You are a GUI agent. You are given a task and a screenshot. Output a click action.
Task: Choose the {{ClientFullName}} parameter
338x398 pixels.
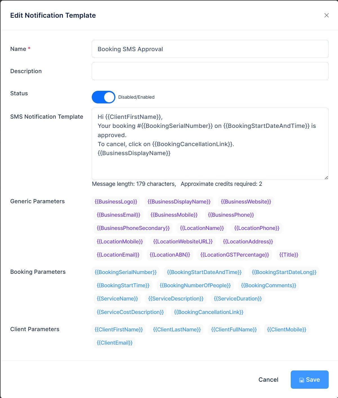pyautogui.click(x=234, y=329)
